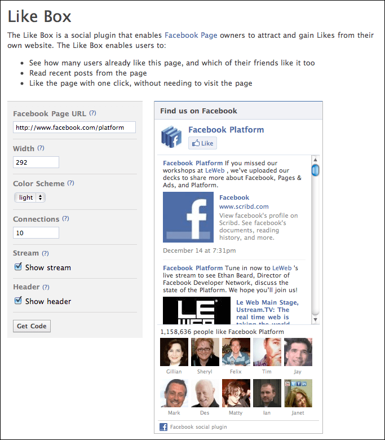Open the Color Scheme light dropdown
The image size is (385, 440).
pos(30,197)
